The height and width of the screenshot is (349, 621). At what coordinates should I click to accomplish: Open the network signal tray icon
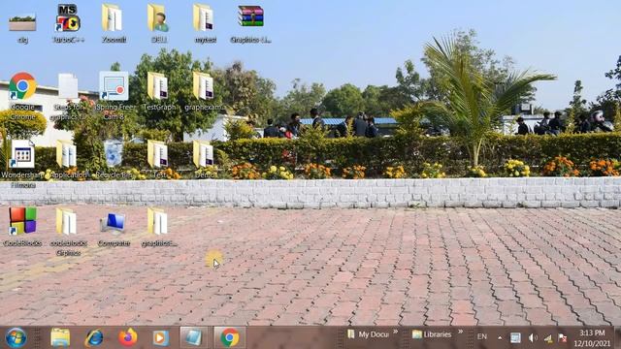click(548, 338)
